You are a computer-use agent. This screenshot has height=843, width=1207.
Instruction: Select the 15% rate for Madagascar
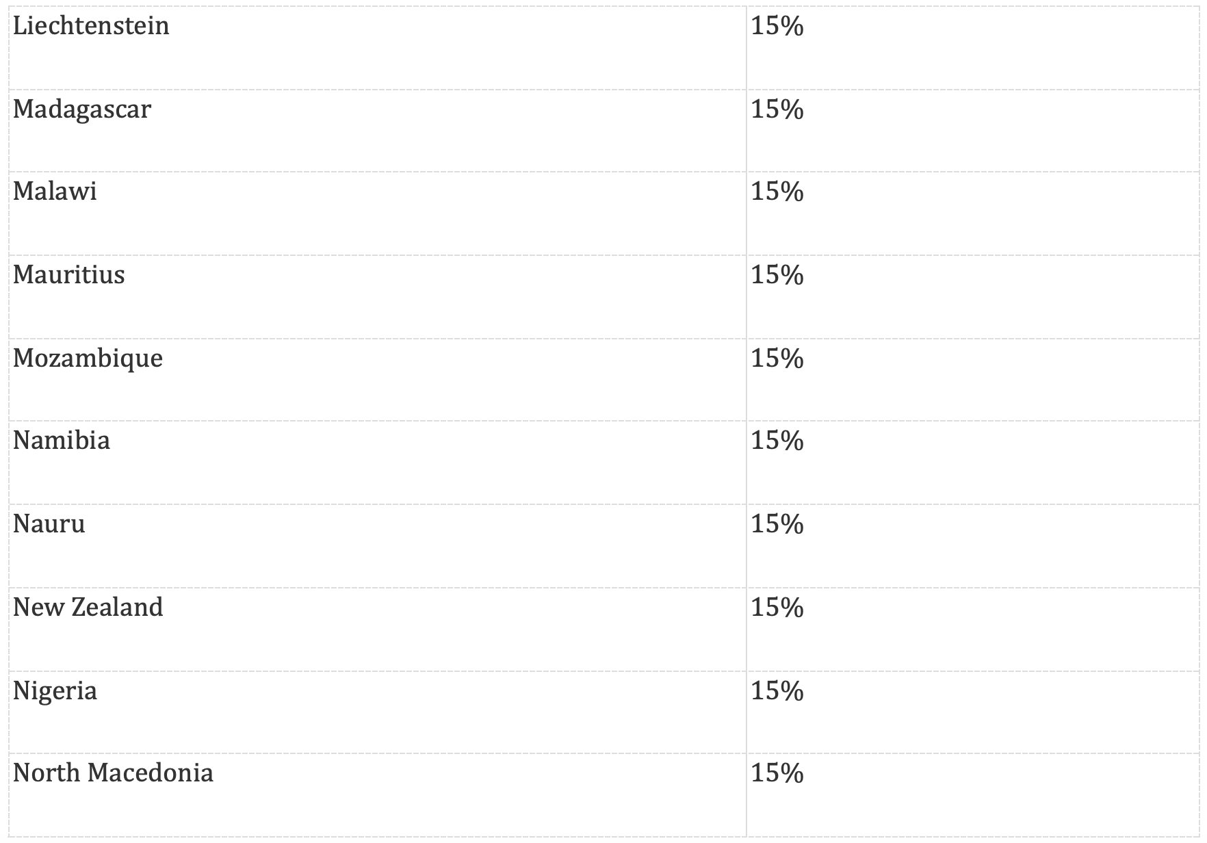(x=777, y=109)
